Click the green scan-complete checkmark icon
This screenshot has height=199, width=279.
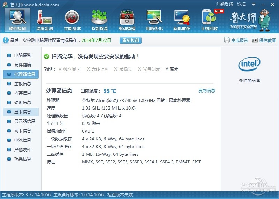pyautogui.click(x=46, y=57)
